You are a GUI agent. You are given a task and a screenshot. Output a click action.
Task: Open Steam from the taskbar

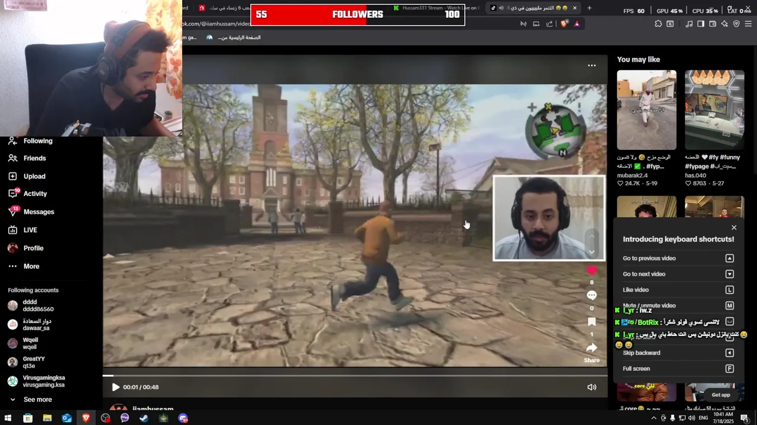(x=144, y=418)
